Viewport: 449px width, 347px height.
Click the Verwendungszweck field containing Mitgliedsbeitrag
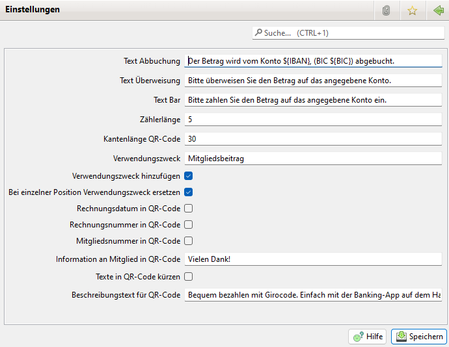click(312, 159)
